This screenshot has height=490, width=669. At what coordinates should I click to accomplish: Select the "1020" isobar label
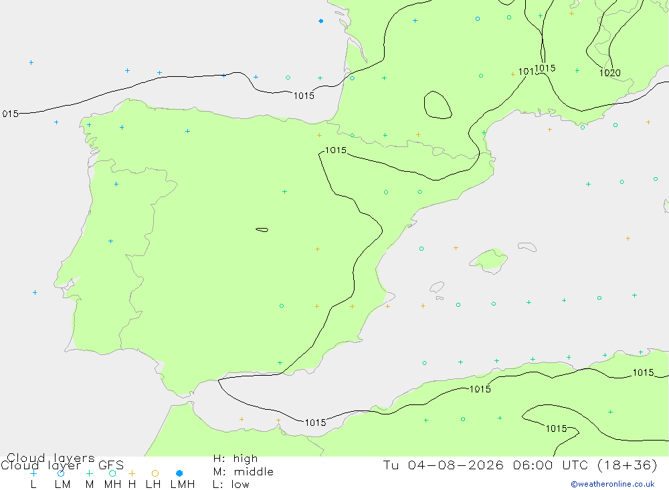pyautogui.click(x=609, y=73)
